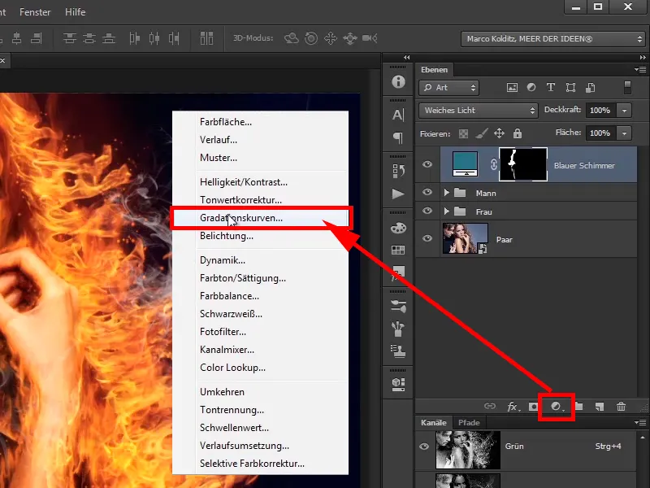The image size is (650, 488).
Task: Filter layers by adjustment layer icon
Action: point(531,88)
